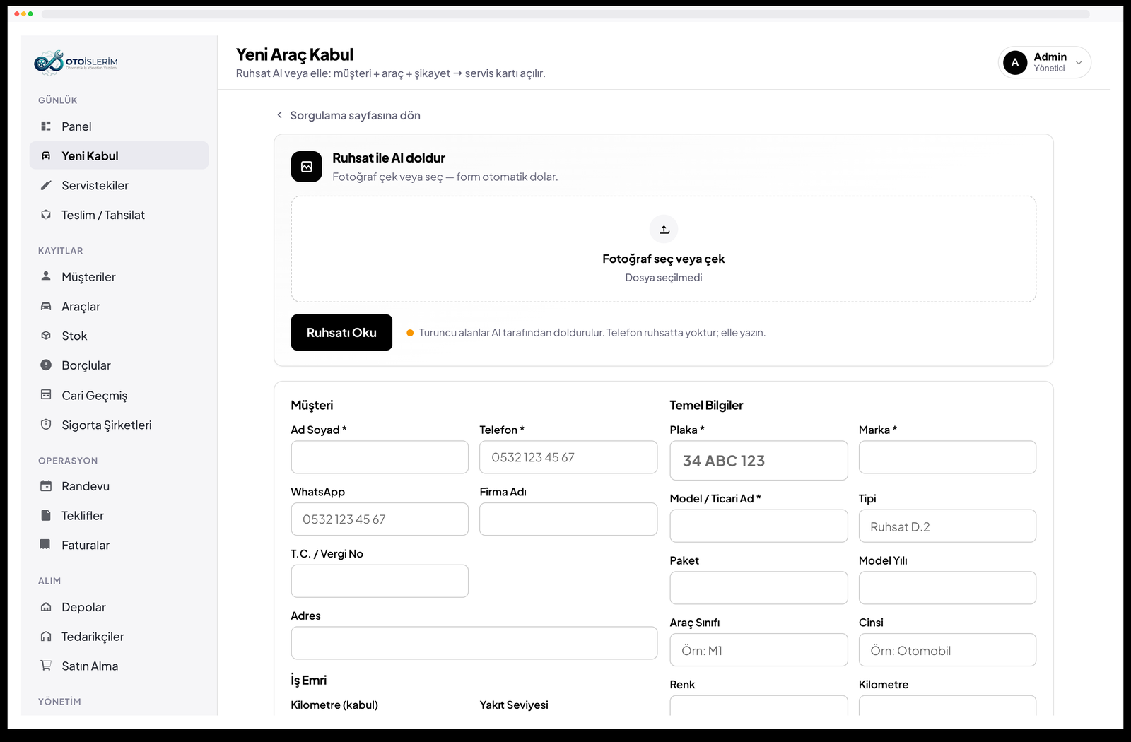
Task: Open the Panel dashboard icon
Action: (x=46, y=126)
